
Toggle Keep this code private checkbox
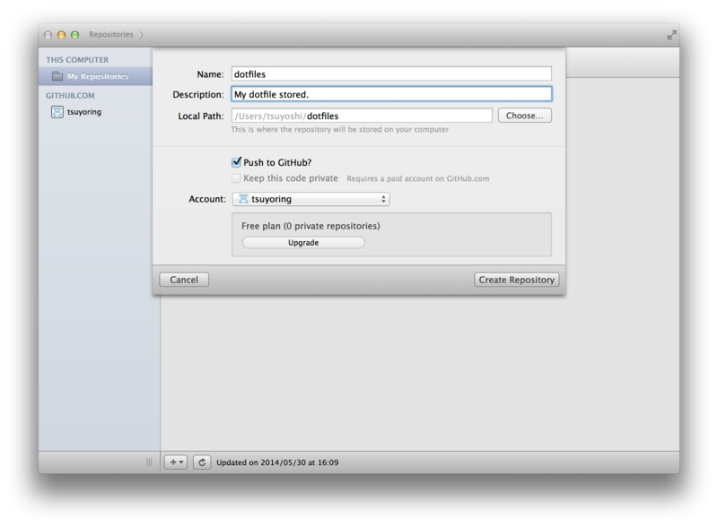236,178
